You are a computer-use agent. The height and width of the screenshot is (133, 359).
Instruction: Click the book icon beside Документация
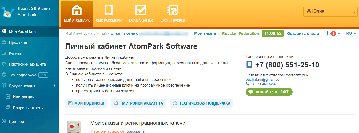(x=4, y=86)
